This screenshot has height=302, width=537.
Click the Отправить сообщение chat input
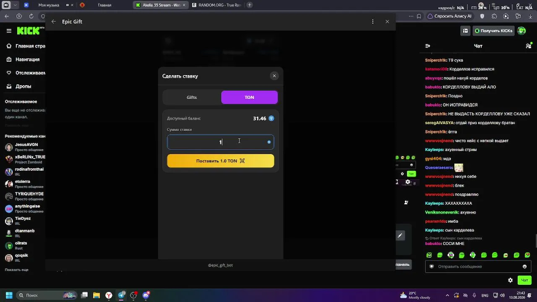(x=478, y=266)
